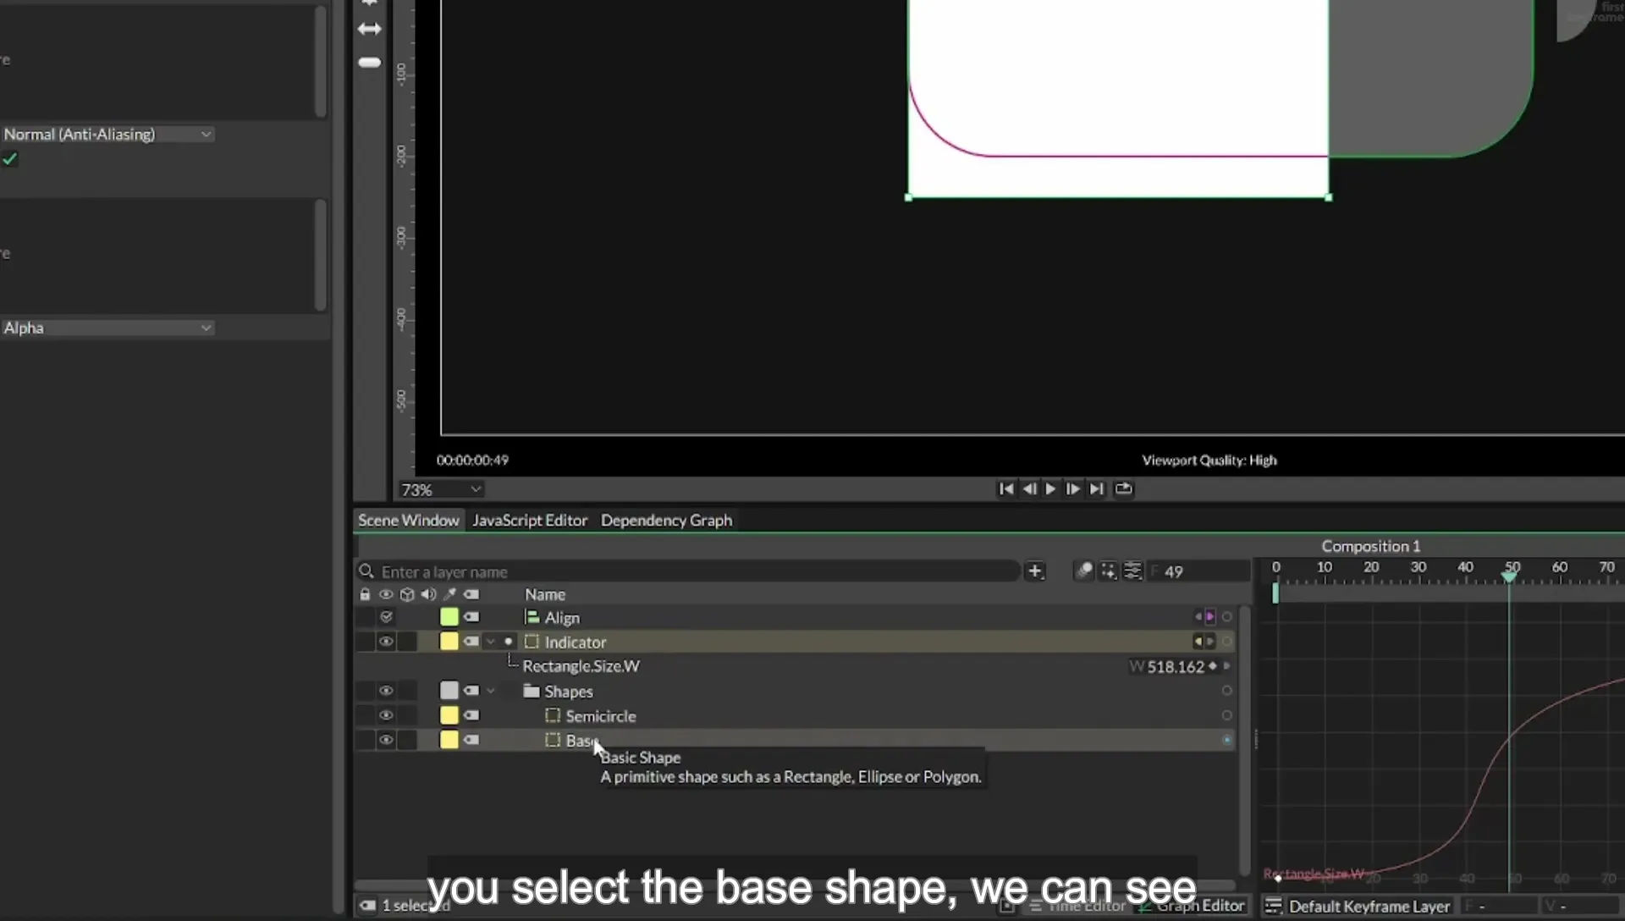The width and height of the screenshot is (1625, 921).
Task: Go to the first frame
Action: pos(1005,488)
